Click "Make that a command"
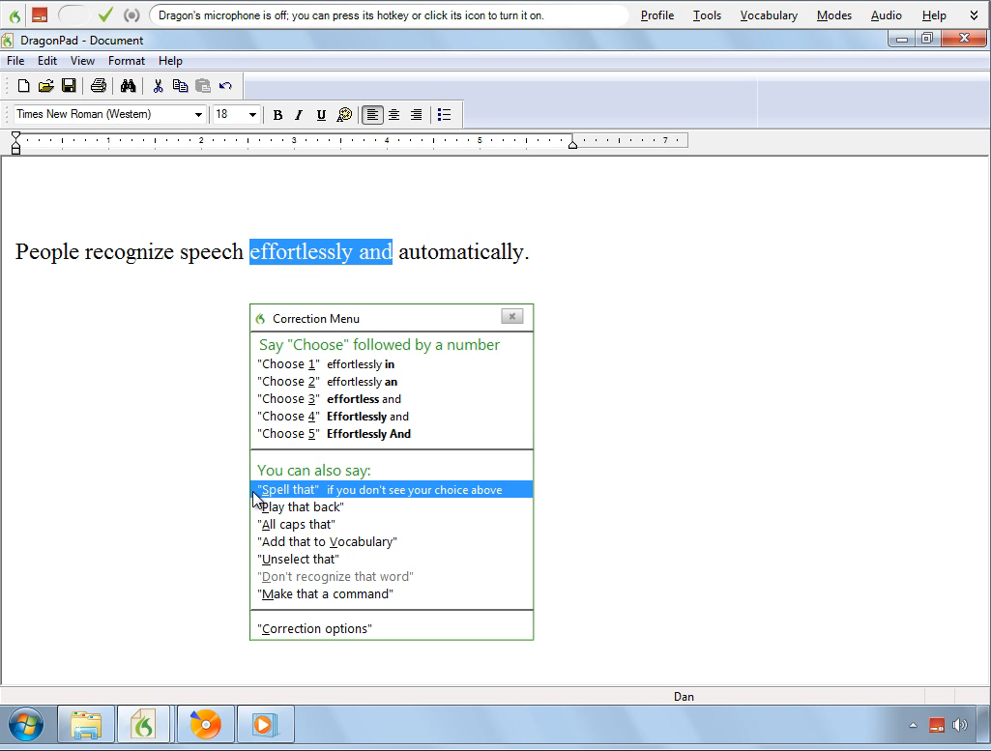The height and width of the screenshot is (751, 991). 392,593
